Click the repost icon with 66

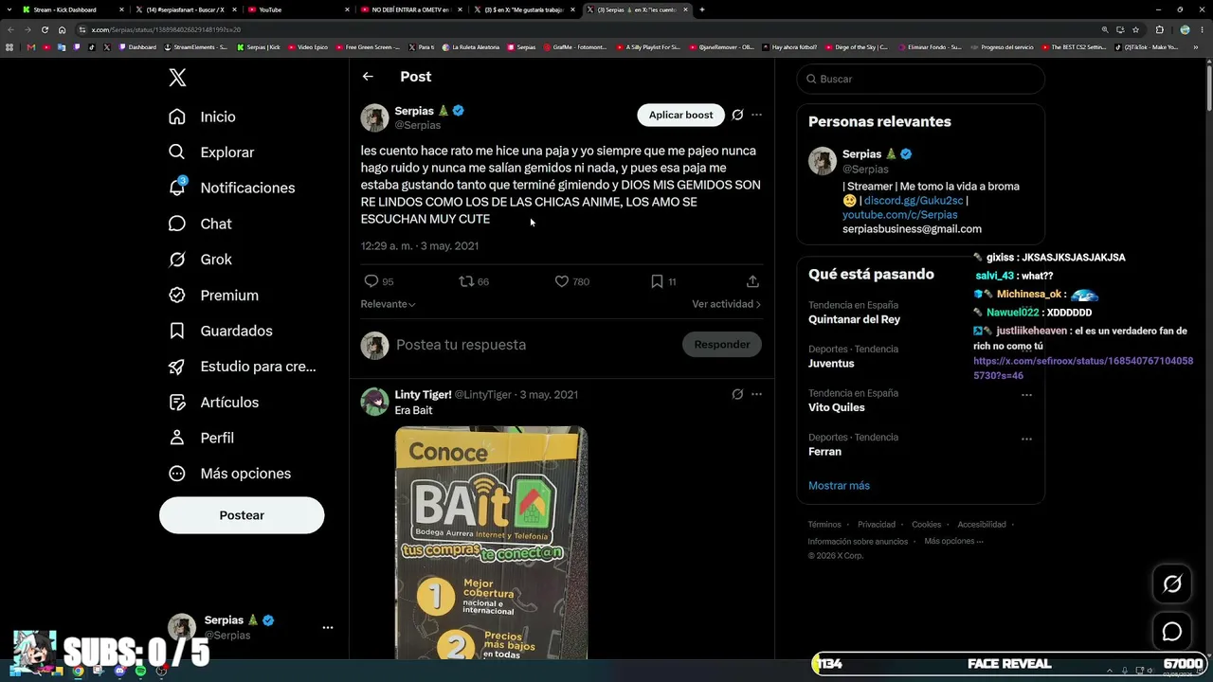coord(465,281)
